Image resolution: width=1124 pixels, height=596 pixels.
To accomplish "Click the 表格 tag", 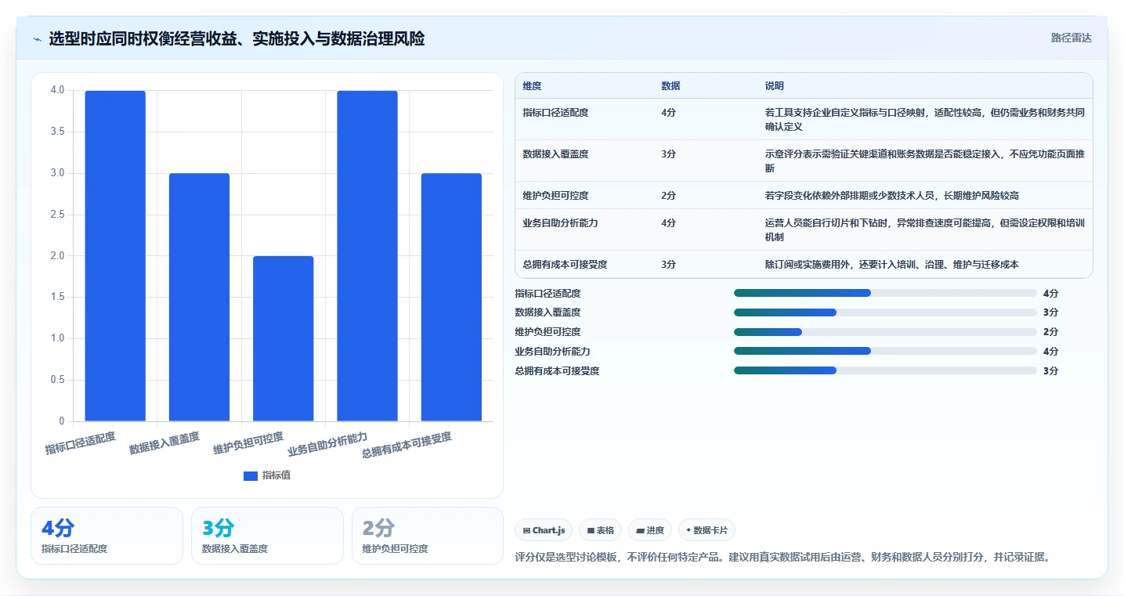I will [x=600, y=530].
